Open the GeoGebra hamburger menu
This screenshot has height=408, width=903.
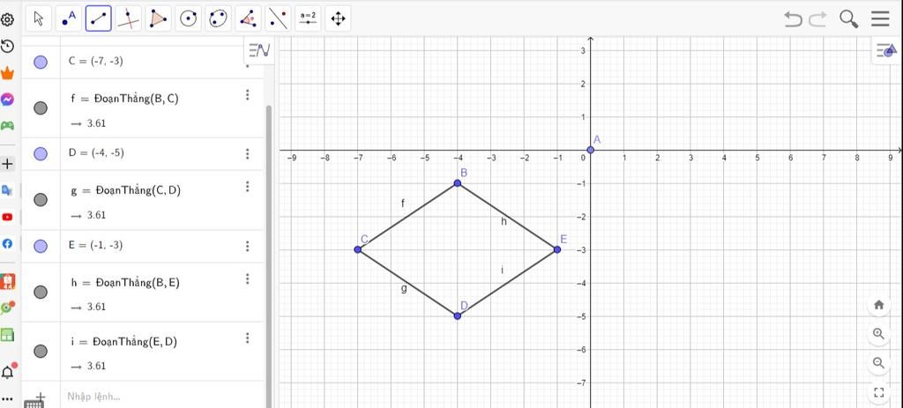coord(880,19)
